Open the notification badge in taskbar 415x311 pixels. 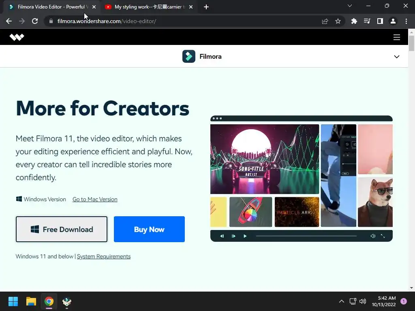click(x=404, y=301)
